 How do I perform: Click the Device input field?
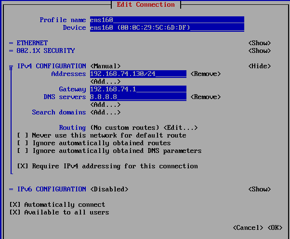[x=167, y=28]
